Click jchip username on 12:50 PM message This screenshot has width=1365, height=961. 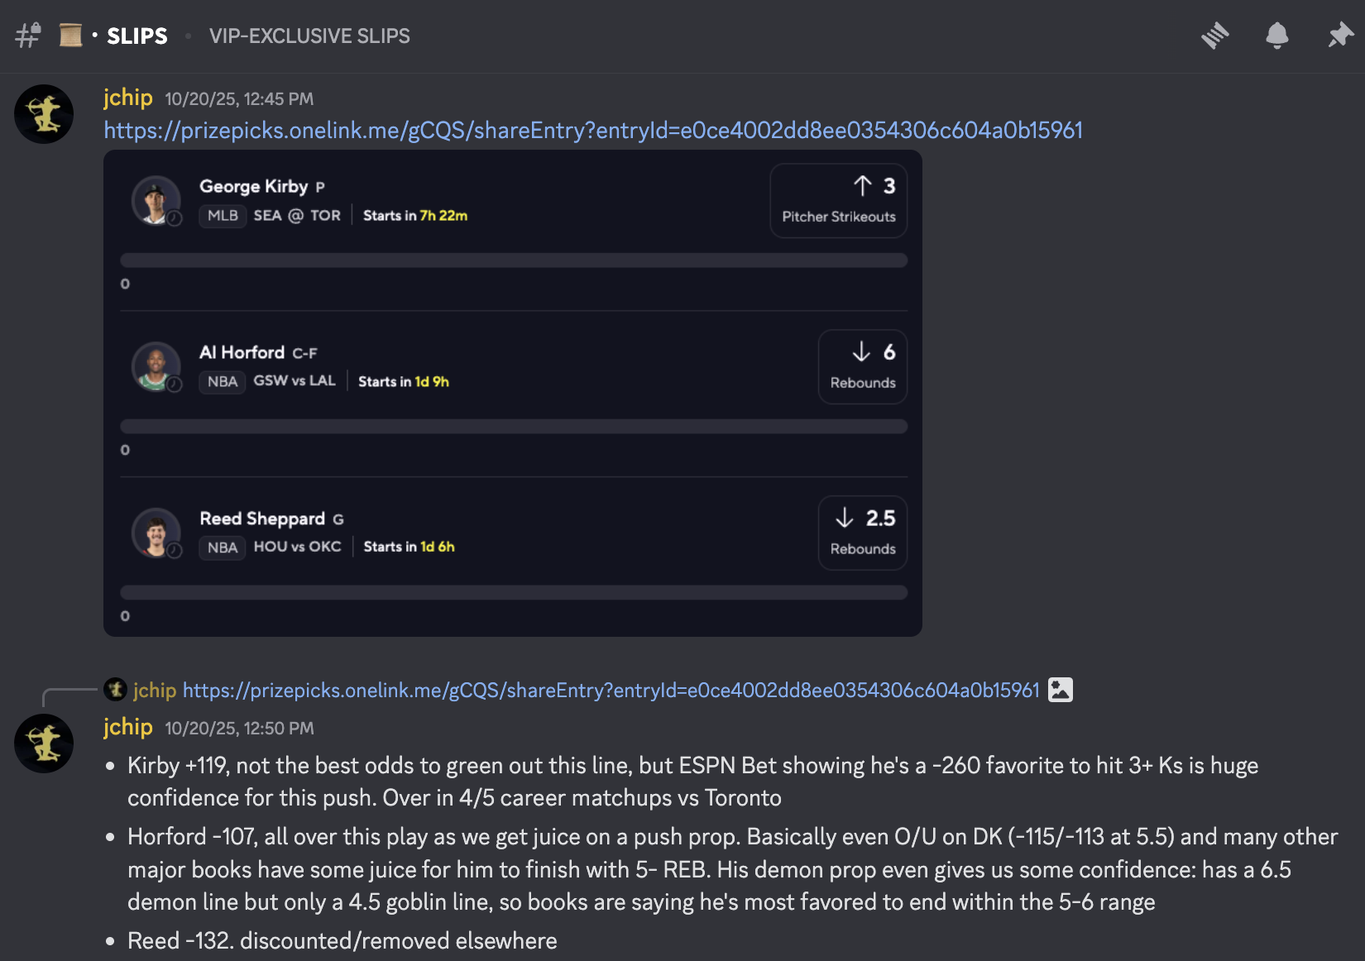coord(127,727)
